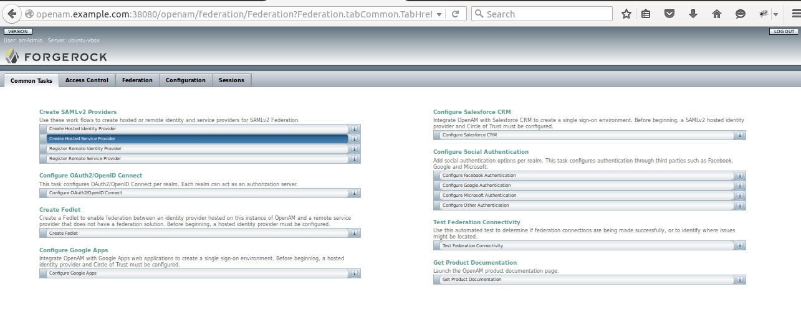Click the Configure OAuth2/OpenID Connect heading
The height and width of the screenshot is (312, 801).
(90, 176)
